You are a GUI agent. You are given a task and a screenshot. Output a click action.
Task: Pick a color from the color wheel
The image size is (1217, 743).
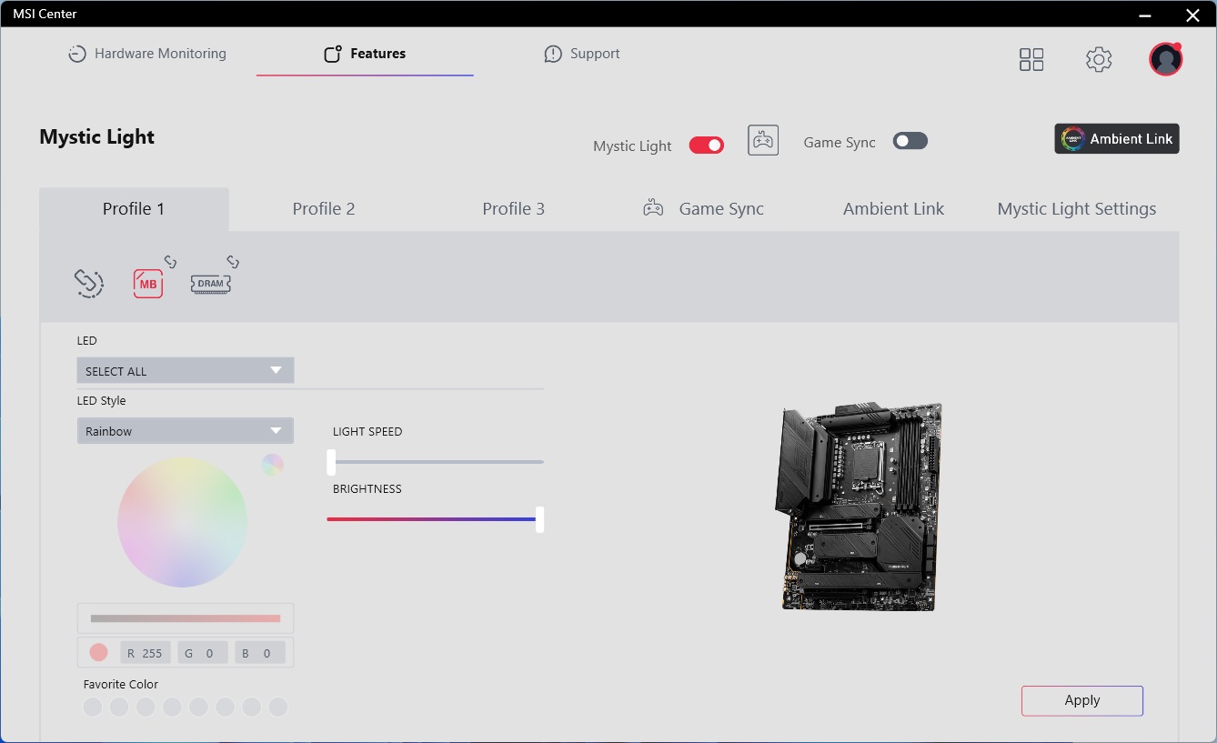(182, 522)
